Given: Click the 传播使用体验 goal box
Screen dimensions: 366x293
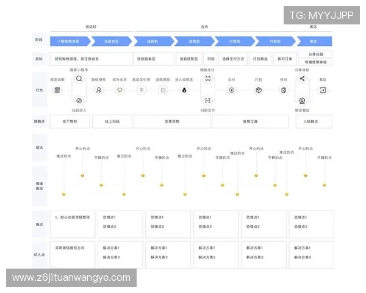Looking at the screenshot, I should [315, 62].
